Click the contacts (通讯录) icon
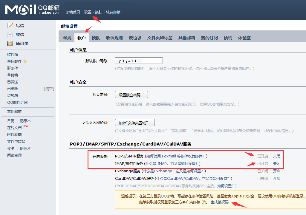Viewport: 306px width, 215px height. click(x=10, y=44)
